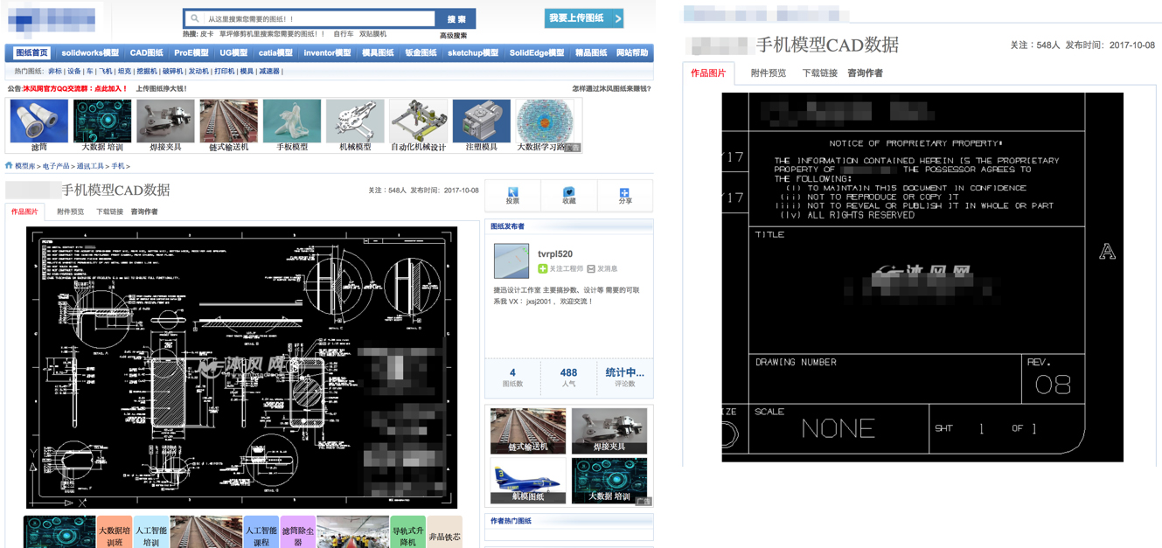Click the 发消息 envelope icon

click(x=591, y=268)
